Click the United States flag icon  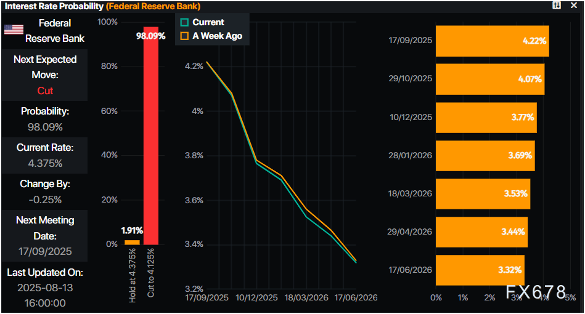(14, 30)
